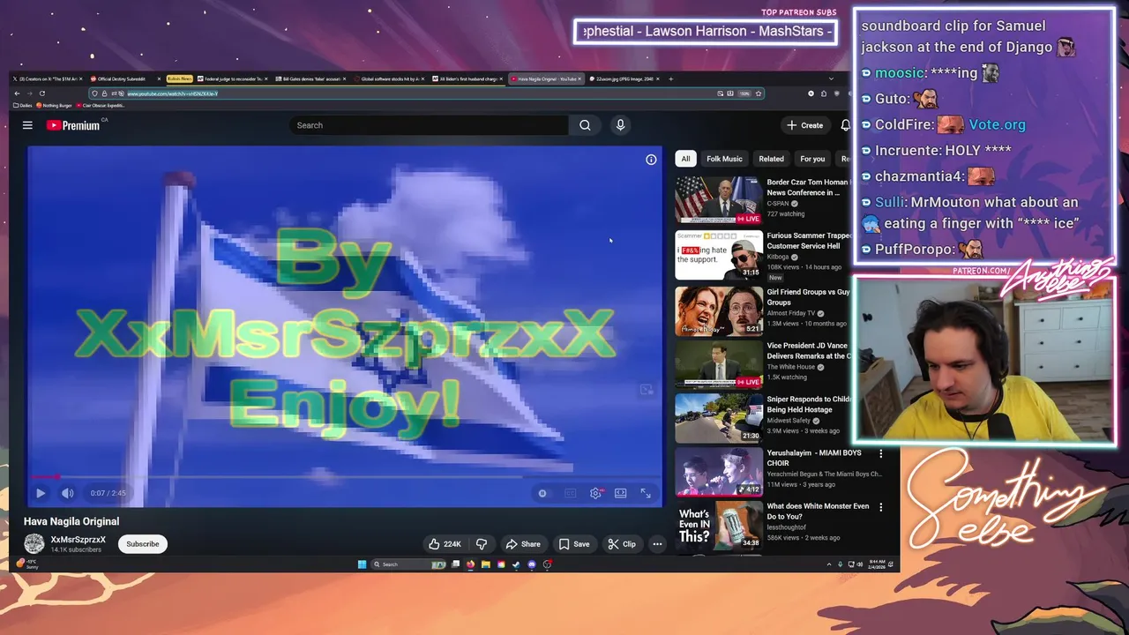
Task: Click the browser address bar URL
Action: 172,93
